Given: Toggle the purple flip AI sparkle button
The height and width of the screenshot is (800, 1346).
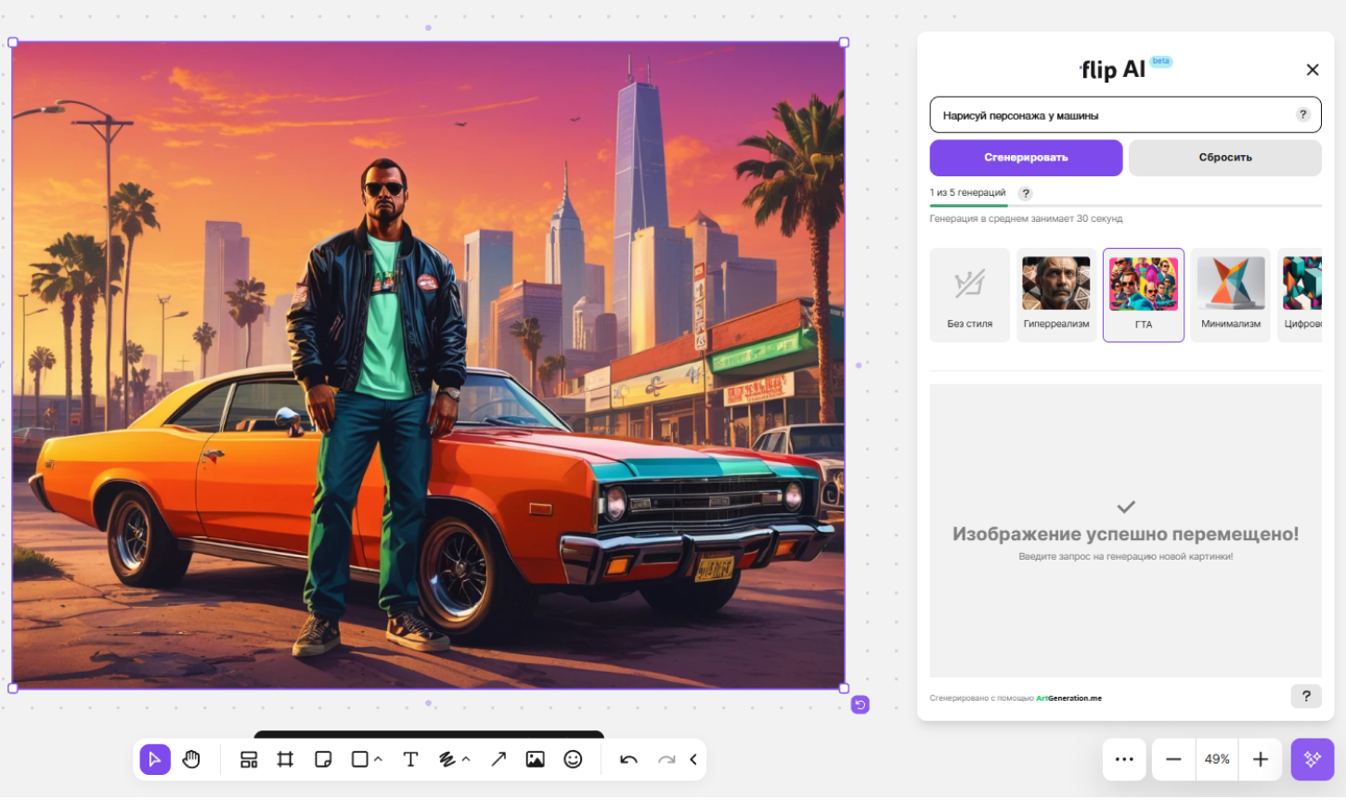Looking at the screenshot, I should [x=1313, y=759].
